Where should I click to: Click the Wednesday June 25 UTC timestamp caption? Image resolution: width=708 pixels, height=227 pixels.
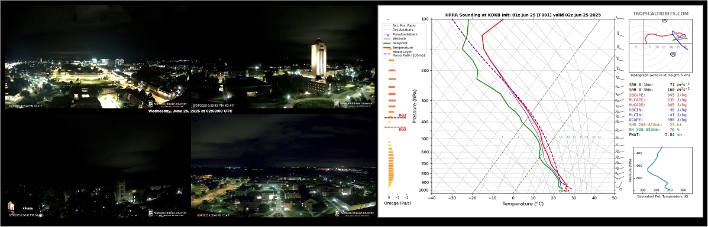point(190,111)
